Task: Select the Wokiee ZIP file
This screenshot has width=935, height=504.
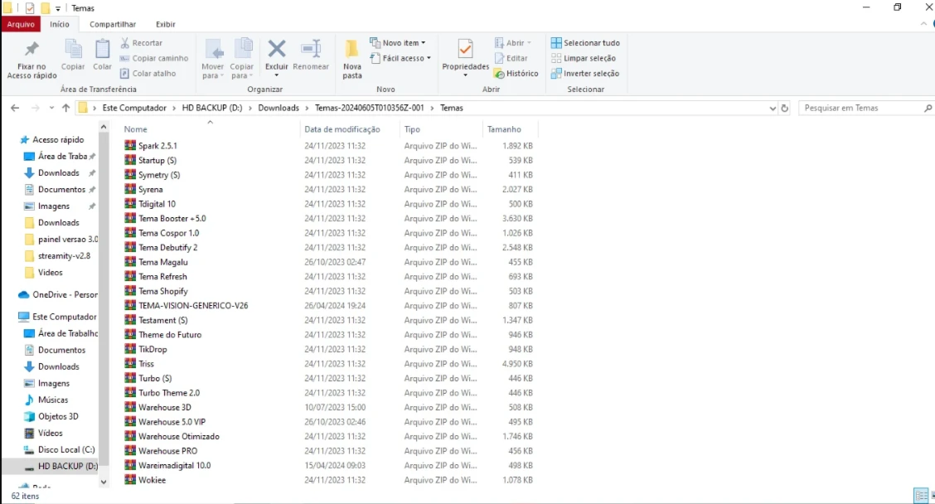Action: [x=145, y=480]
